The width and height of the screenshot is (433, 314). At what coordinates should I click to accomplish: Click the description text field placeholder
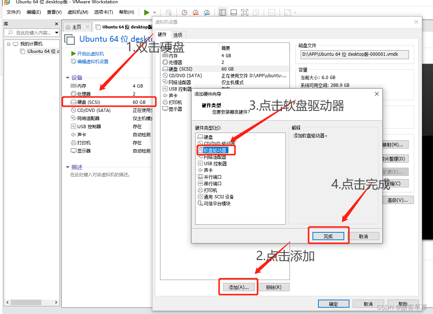tap(100, 175)
